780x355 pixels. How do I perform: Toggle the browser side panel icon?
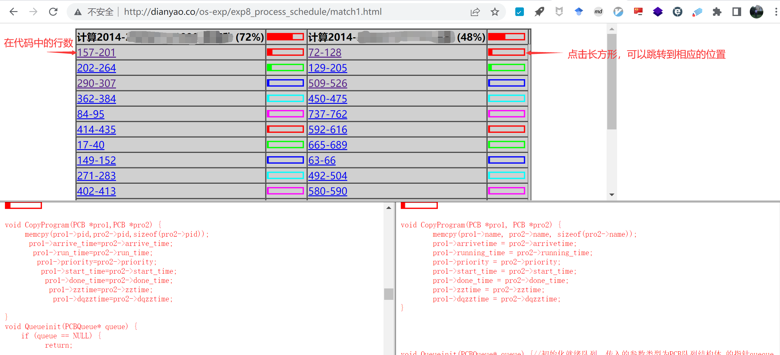point(736,12)
